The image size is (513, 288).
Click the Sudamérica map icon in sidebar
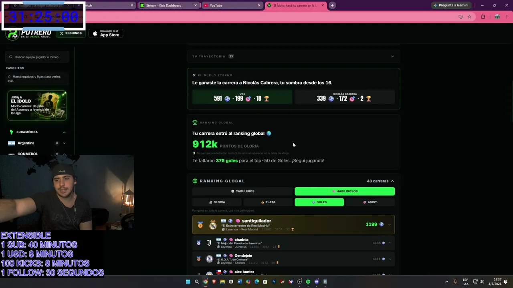11,132
